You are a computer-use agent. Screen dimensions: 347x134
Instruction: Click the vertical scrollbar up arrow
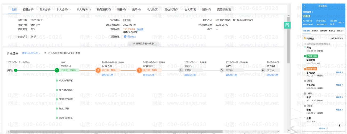289,16
